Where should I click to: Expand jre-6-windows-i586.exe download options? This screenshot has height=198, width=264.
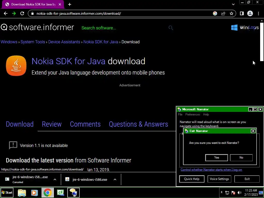(x=115, y=179)
